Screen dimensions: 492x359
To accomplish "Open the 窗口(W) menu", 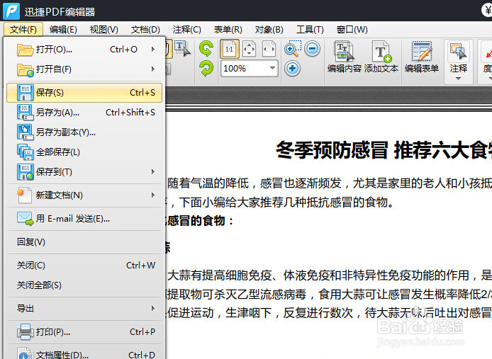I will pos(352,30).
